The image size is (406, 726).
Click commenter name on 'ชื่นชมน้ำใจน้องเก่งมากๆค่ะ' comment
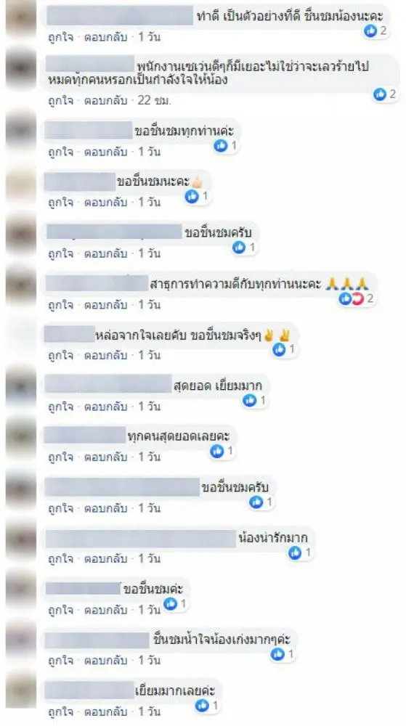tap(97, 641)
